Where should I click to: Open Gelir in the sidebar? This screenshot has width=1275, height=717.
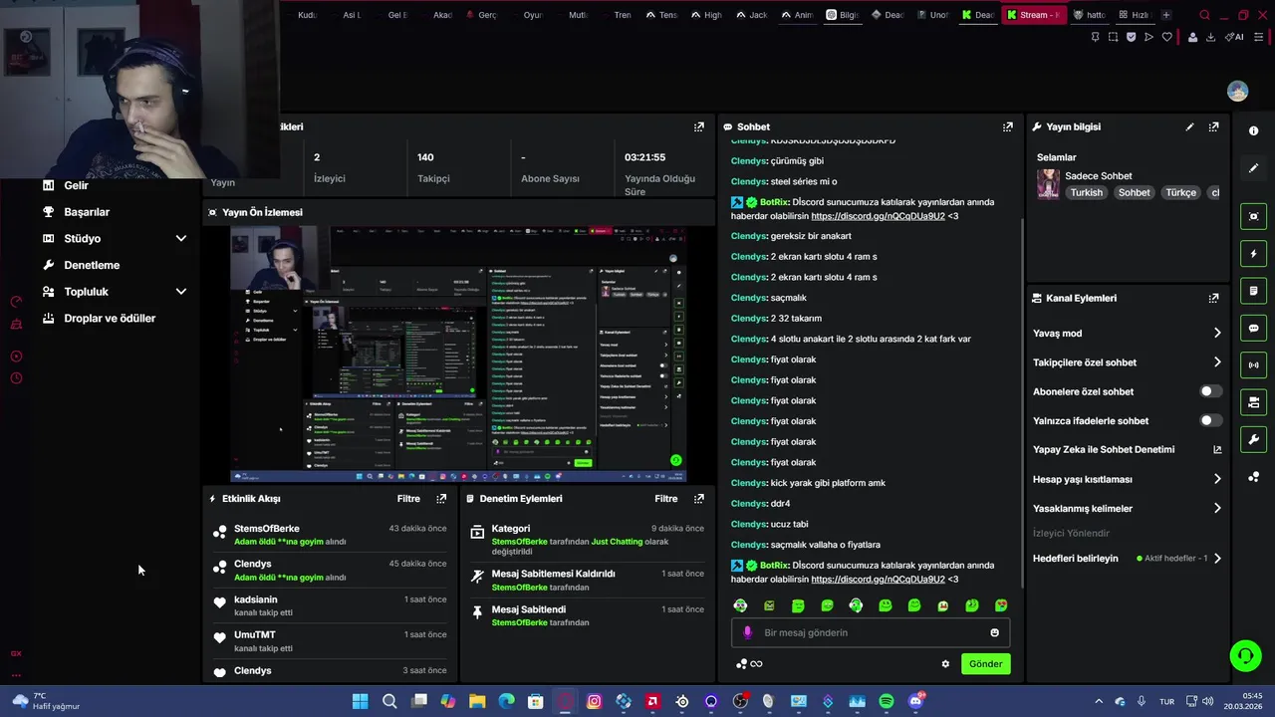tap(76, 185)
